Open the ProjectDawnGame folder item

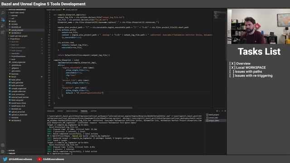click(x=18, y=57)
